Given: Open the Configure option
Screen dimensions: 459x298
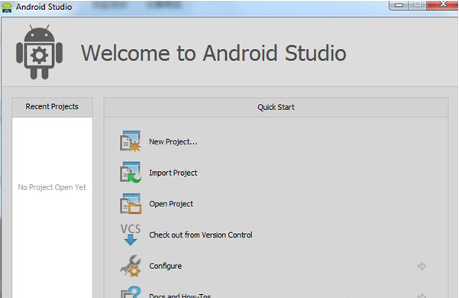Looking at the screenshot, I should (166, 266).
